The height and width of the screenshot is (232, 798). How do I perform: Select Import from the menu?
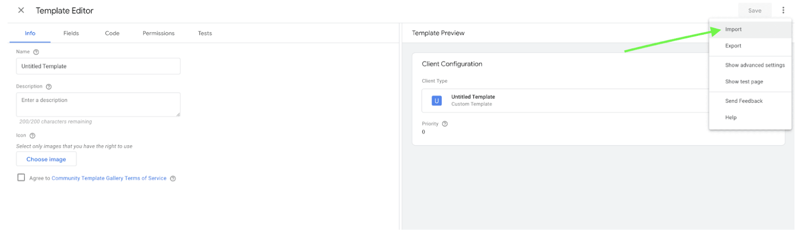coord(733,30)
